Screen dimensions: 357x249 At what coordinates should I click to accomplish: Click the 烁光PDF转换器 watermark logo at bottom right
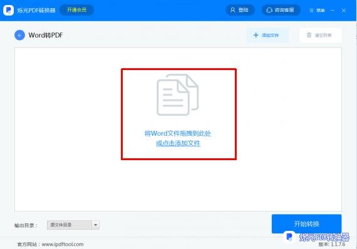click(317, 237)
